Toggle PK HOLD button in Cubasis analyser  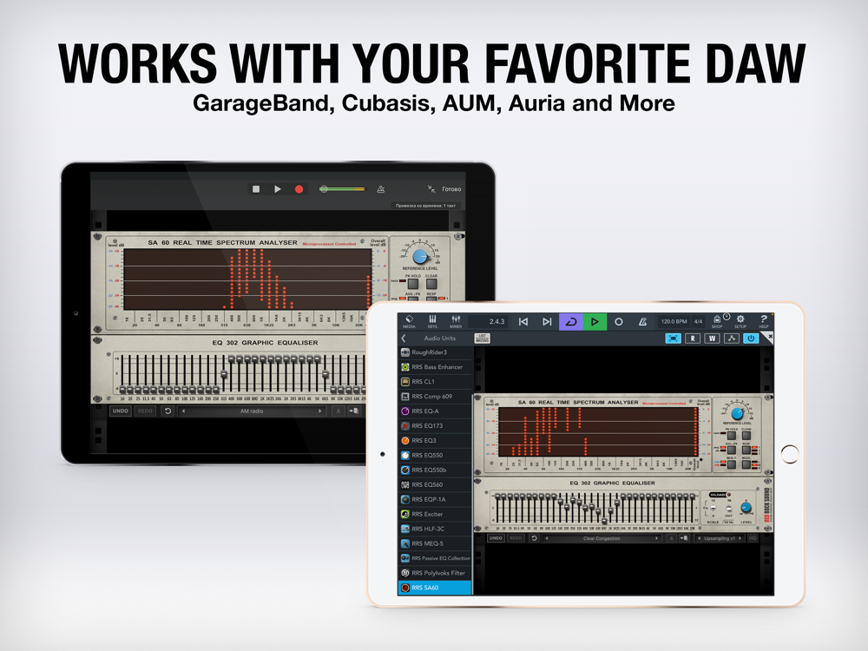click(731, 436)
